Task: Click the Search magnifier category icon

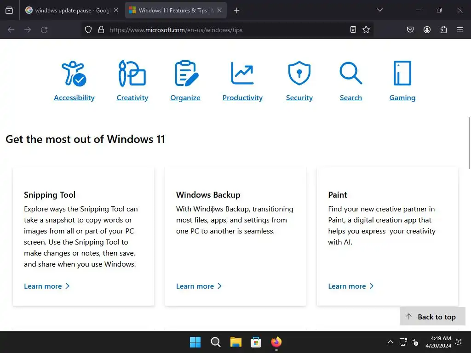Action: 350,73
